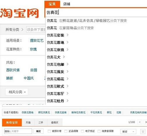Viewport: 147px width, 136px height.
Task: Go to next results page arrow
Action: (146, 122)
